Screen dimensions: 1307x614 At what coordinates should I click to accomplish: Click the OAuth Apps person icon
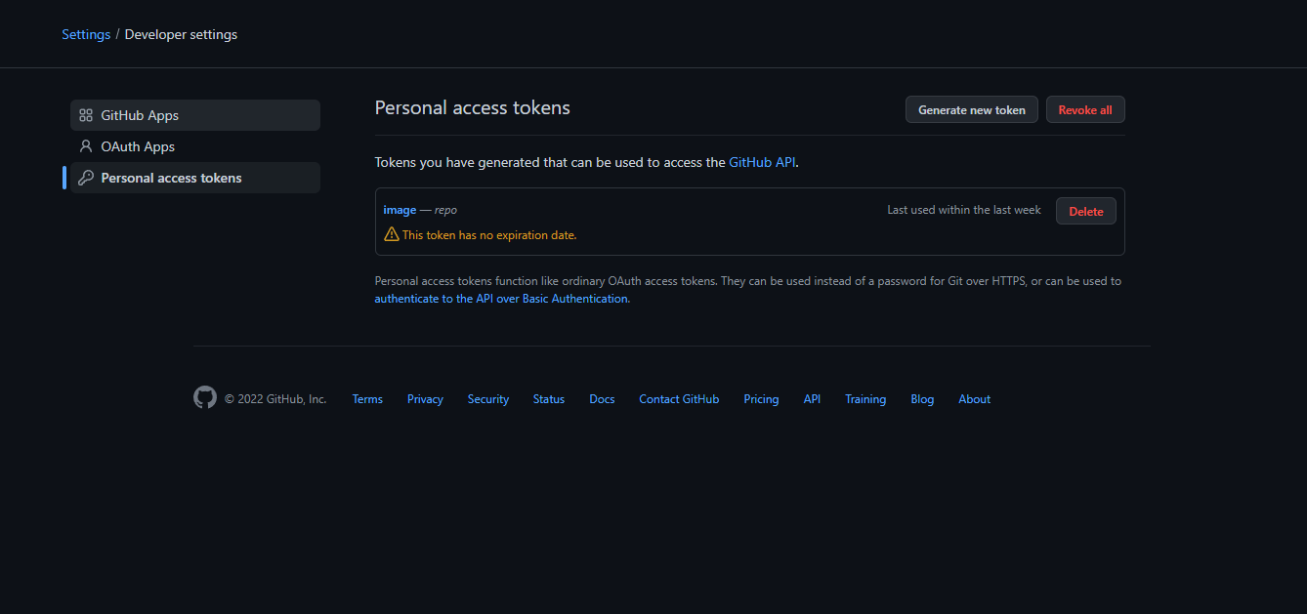[86, 146]
